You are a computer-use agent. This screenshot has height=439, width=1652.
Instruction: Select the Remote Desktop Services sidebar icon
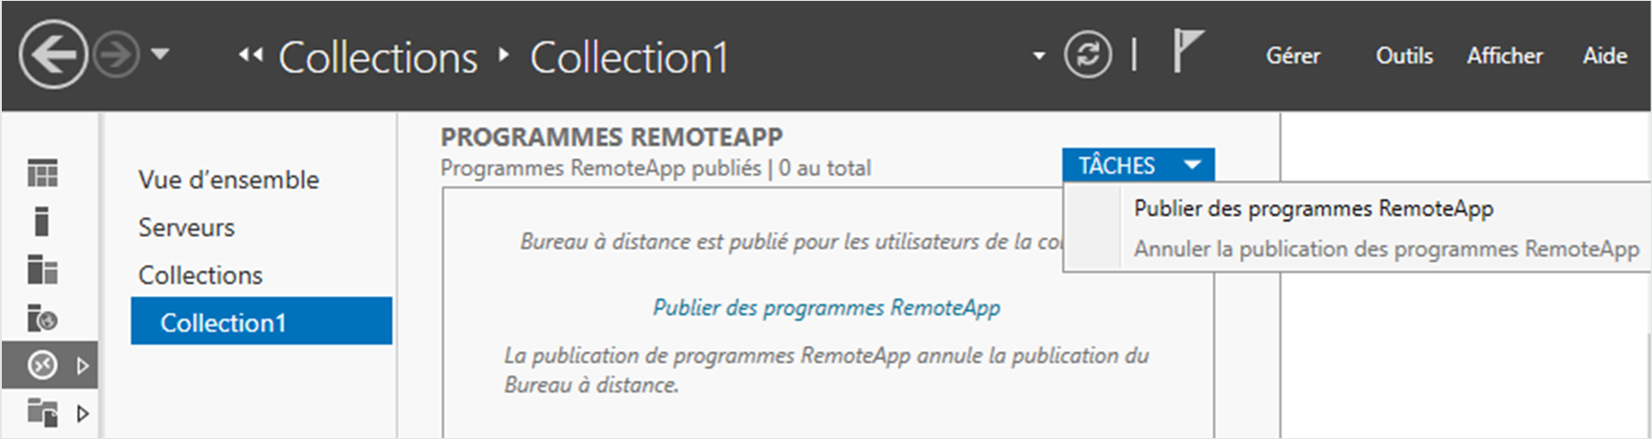tap(42, 366)
